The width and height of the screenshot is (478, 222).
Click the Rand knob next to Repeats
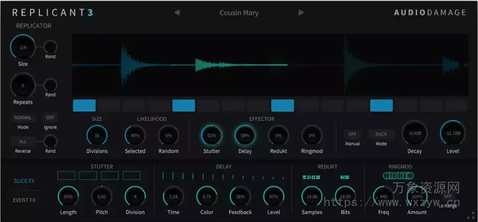click(x=50, y=85)
